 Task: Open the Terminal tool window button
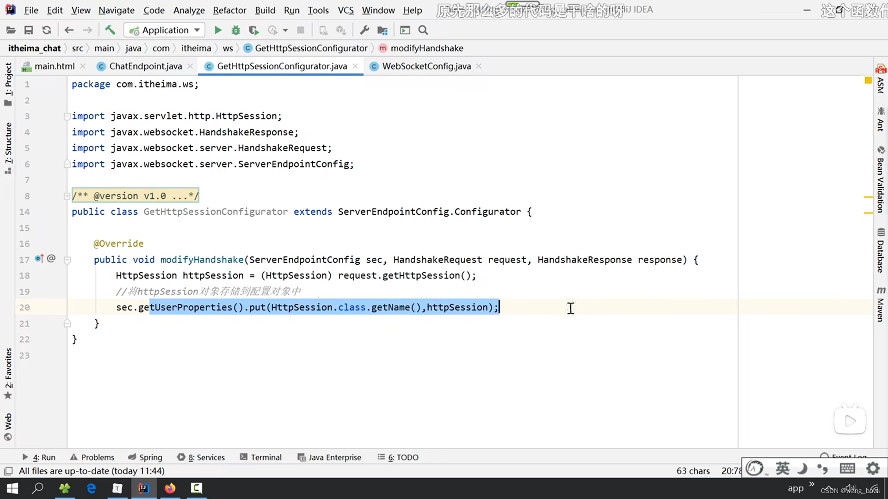[x=260, y=457]
